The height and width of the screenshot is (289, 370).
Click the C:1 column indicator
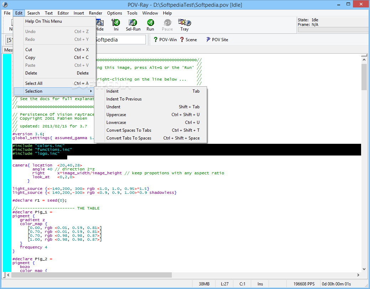click(242, 284)
